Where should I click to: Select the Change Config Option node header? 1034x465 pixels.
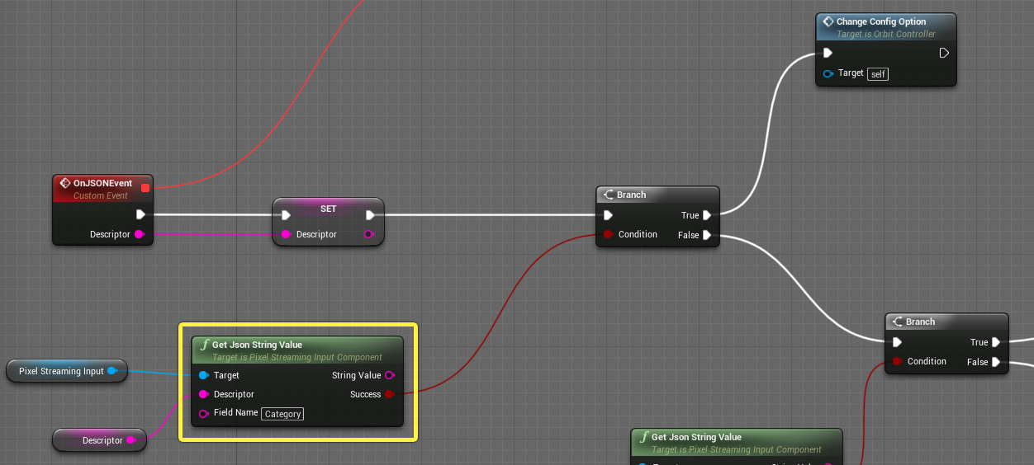click(x=886, y=27)
